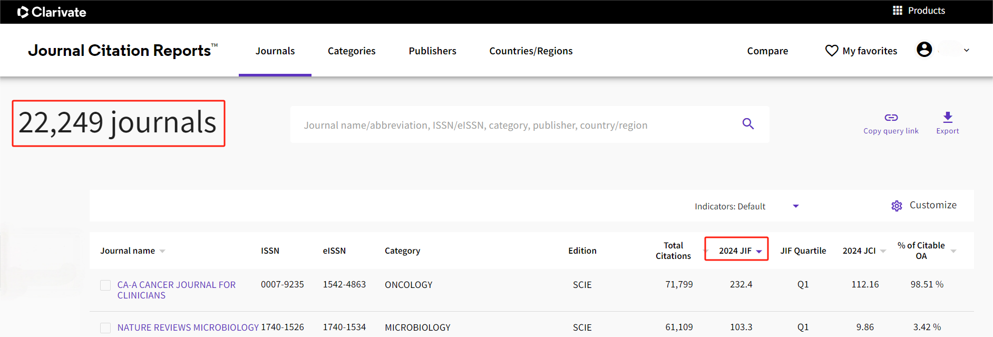The width and height of the screenshot is (993, 337).
Task: Click the ONCOLOGY category cell
Action: (408, 285)
